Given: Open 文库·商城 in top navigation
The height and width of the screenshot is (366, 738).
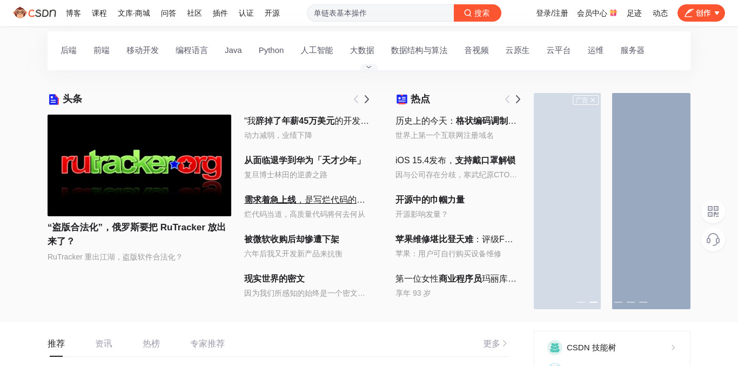Looking at the screenshot, I should (x=134, y=13).
